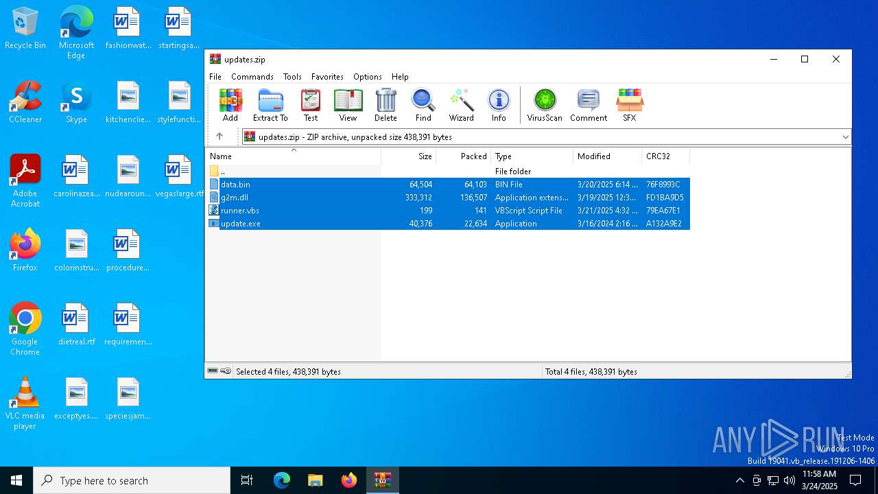Open the File menu
878x494 pixels.
(x=215, y=77)
